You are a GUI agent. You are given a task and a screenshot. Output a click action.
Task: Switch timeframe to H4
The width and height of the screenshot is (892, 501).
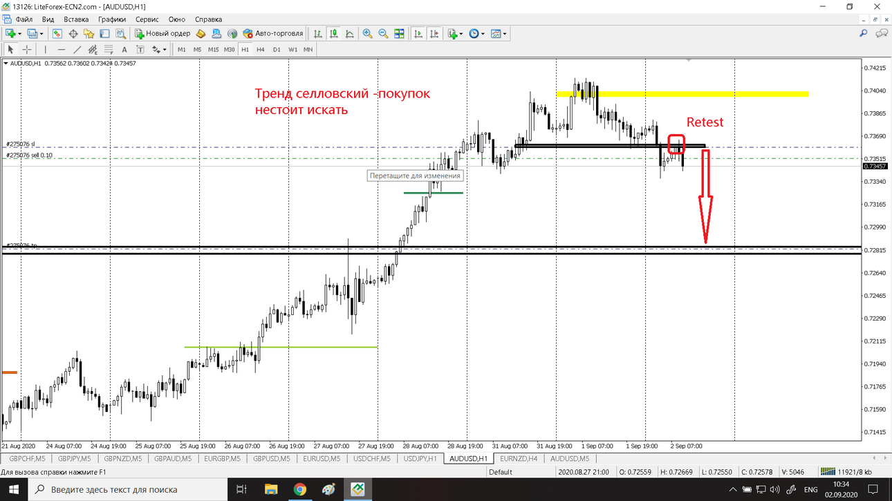click(261, 49)
